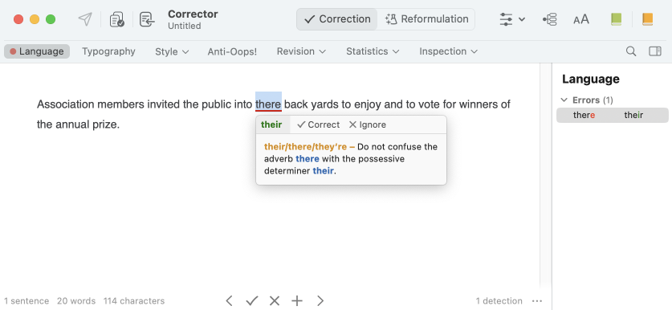Go to next detection arrow
This screenshot has width=672, height=310.
click(320, 300)
